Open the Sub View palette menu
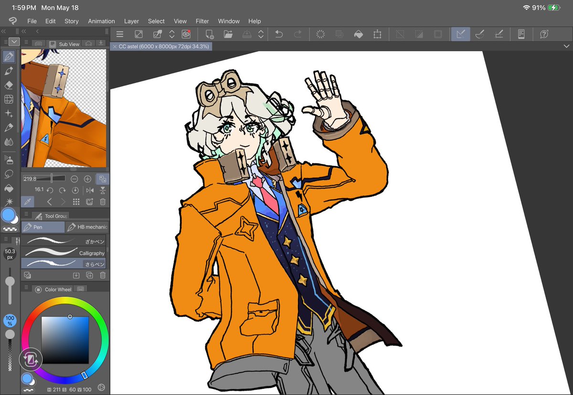 pos(26,43)
